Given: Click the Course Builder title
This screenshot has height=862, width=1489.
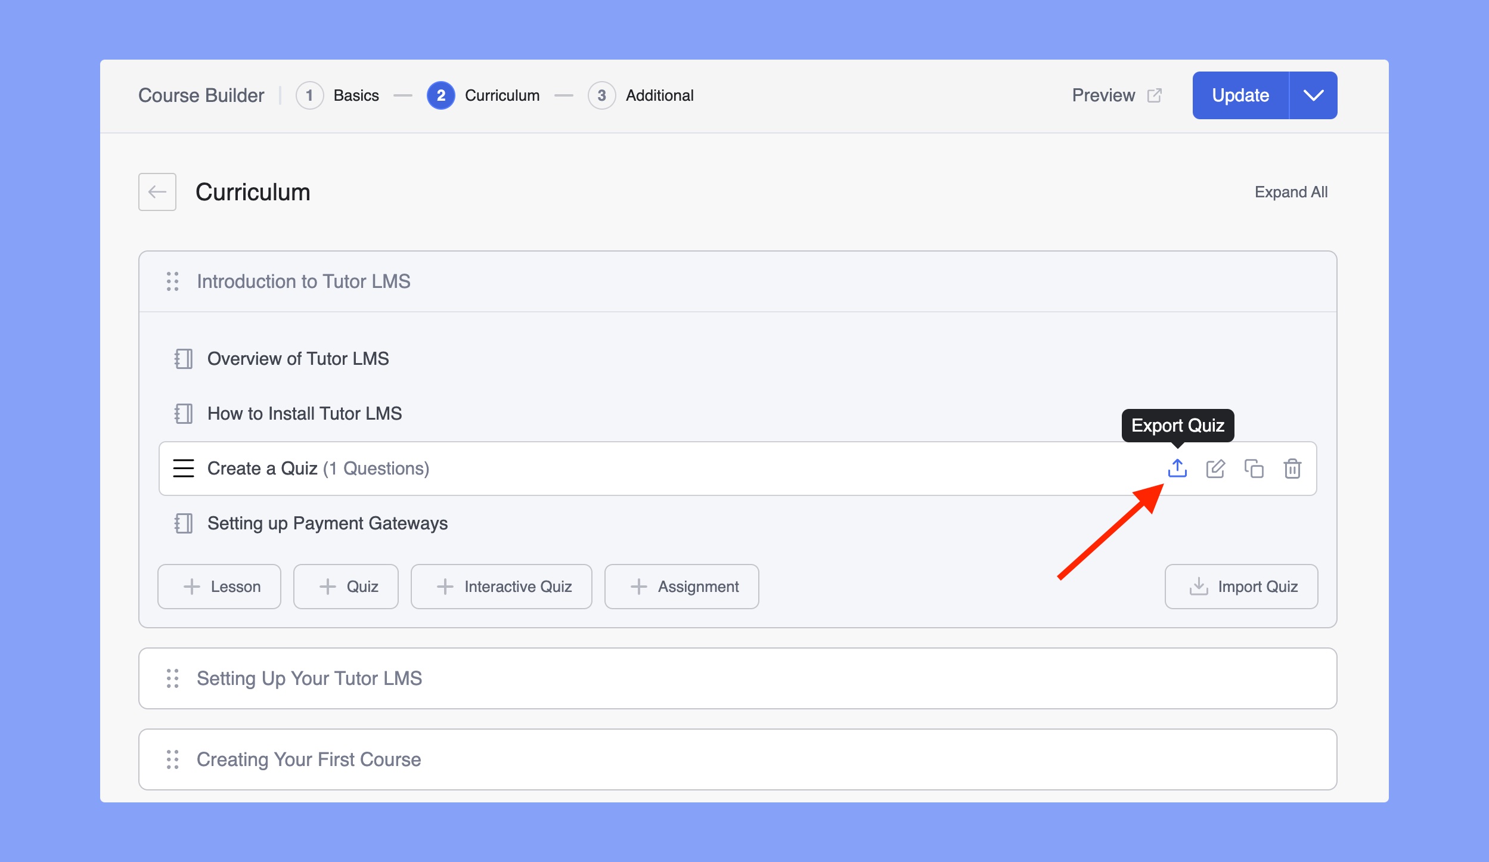Looking at the screenshot, I should pos(201,95).
